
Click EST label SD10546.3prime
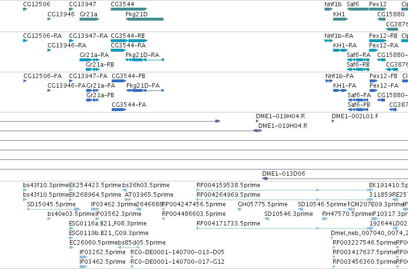click(x=289, y=214)
